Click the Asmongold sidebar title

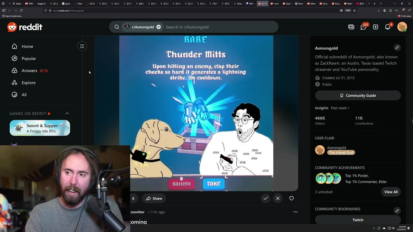(326, 48)
